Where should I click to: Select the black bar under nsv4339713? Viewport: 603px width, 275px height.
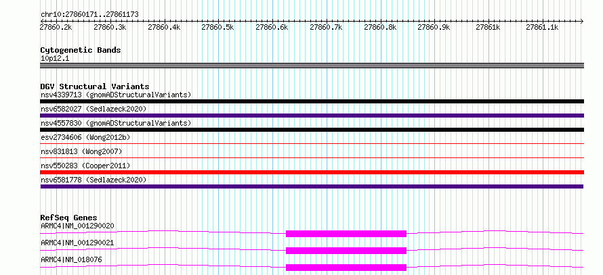click(312, 101)
